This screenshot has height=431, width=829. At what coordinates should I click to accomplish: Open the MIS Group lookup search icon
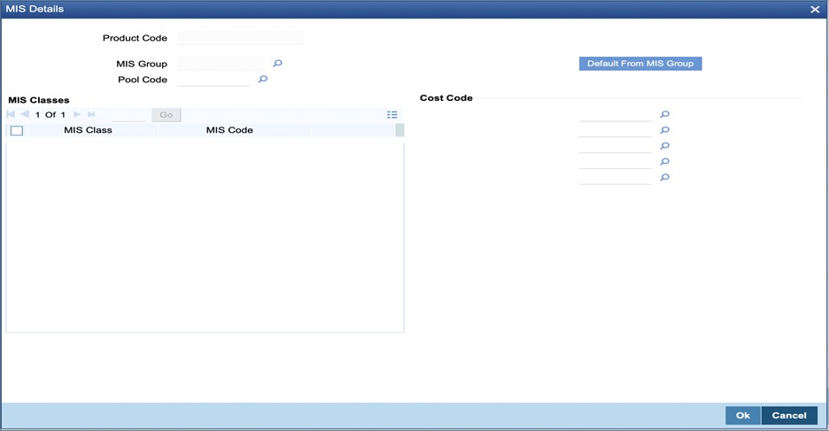[x=277, y=64]
